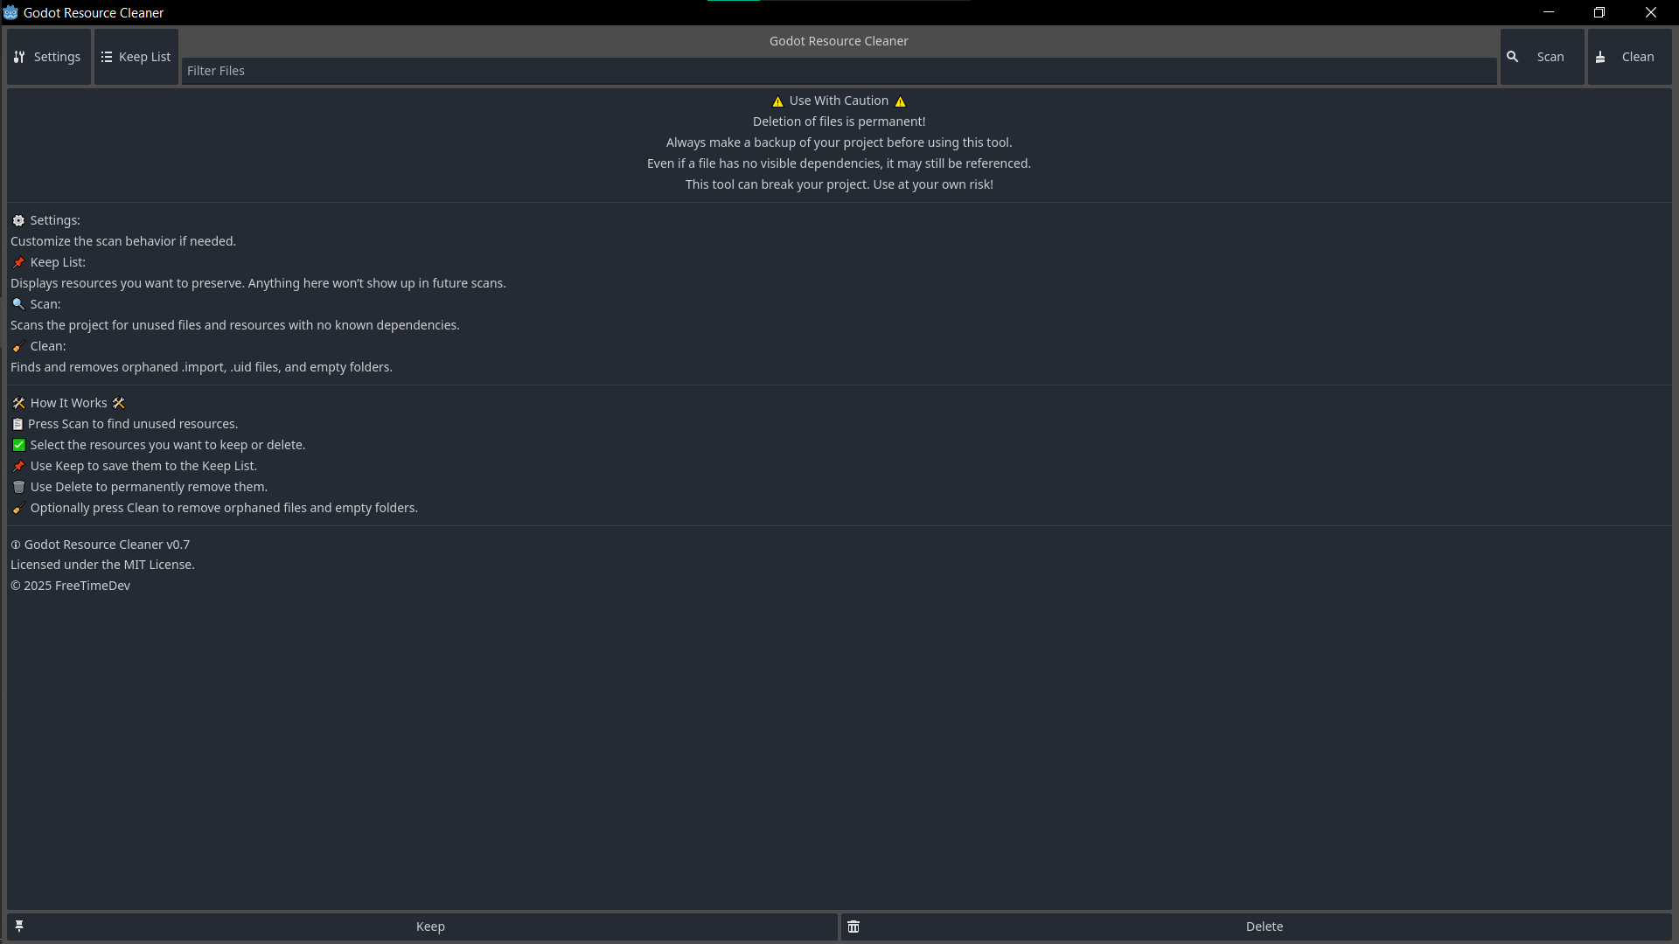This screenshot has width=1679, height=944.
Task: Click 'Displays resources you want to preserve' line
Action: pos(258,283)
